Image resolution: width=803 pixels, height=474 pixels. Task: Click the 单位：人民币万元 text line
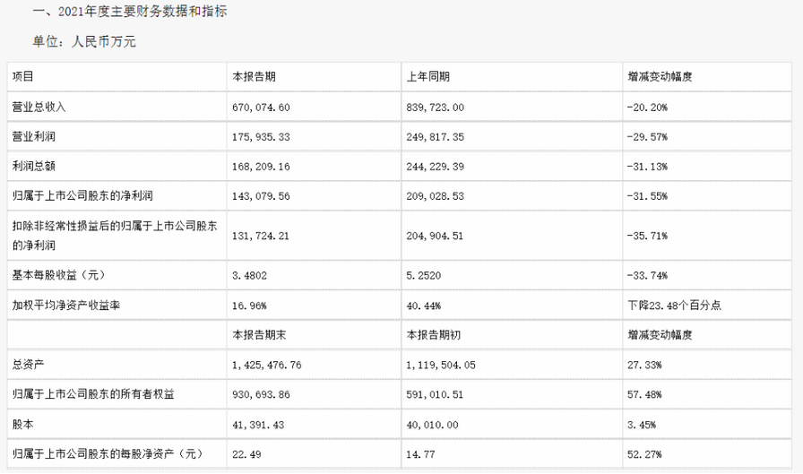pos(84,41)
